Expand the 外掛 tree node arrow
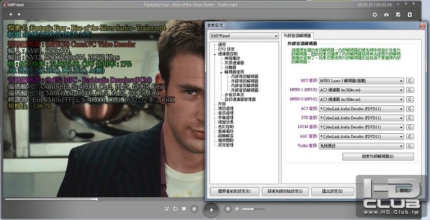The image size is (430, 220). 215,104
